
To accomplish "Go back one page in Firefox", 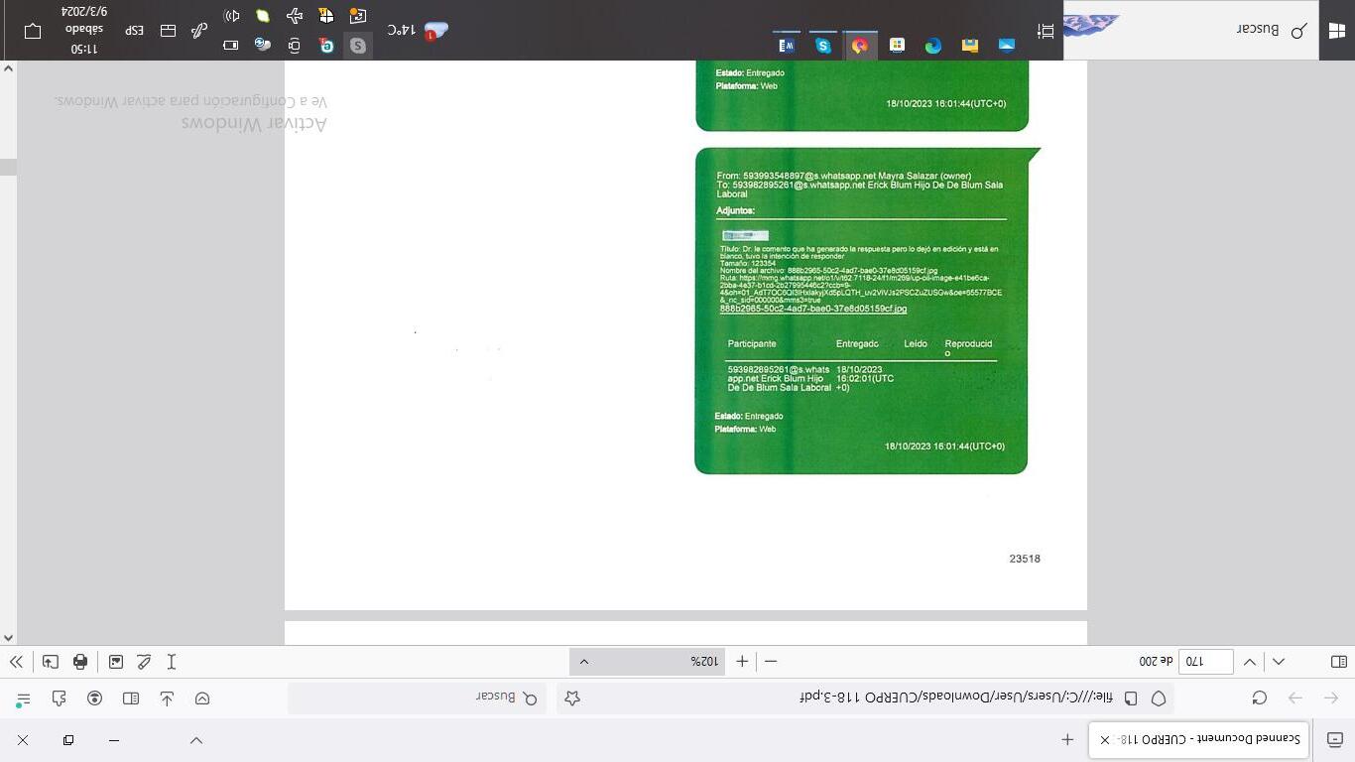I will click(1331, 698).
